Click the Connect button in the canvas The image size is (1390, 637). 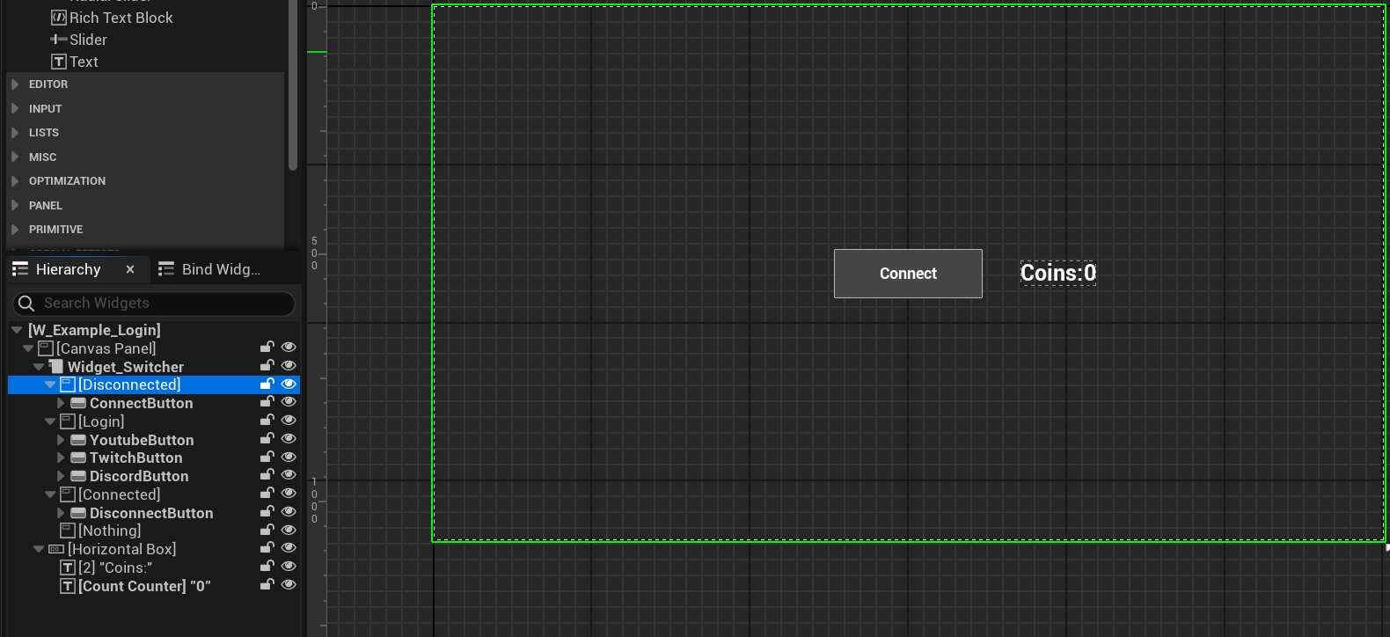[x=908, y=274]
